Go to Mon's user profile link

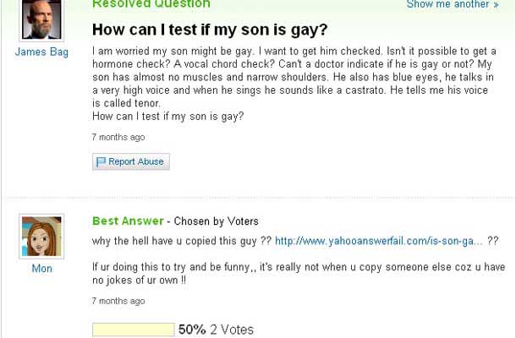(41, 269)
